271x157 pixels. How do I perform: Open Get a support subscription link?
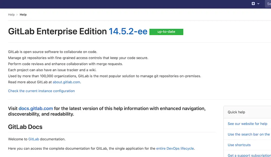[x=249, y=155]
